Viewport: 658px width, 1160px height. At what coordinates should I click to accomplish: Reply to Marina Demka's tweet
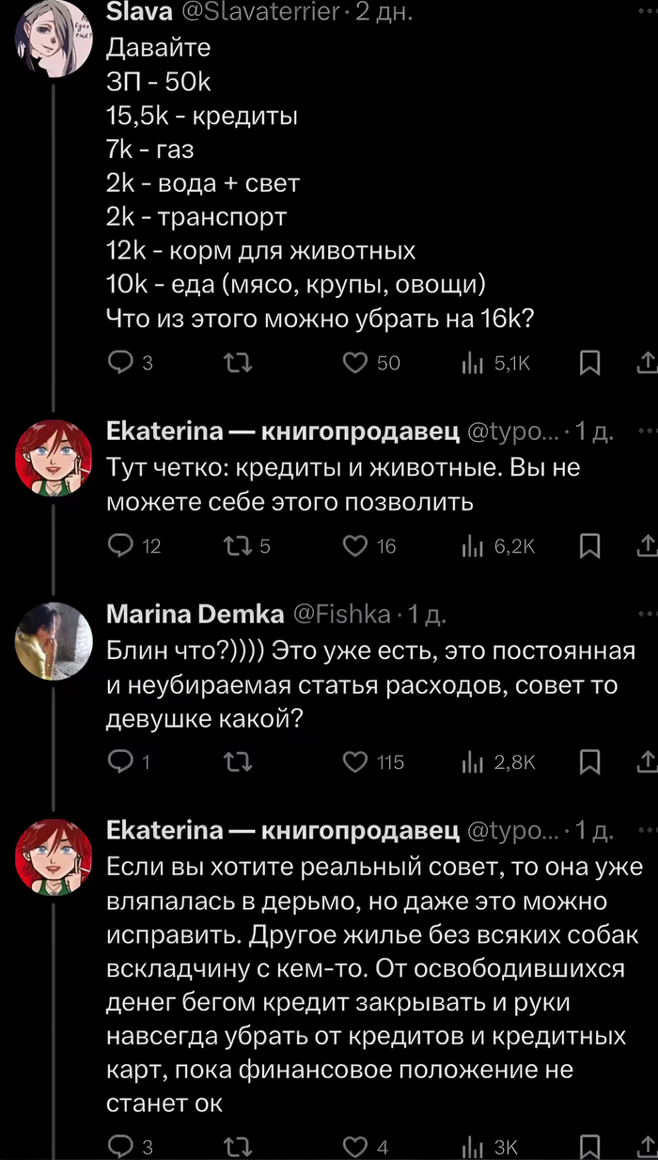click(121, 762)
